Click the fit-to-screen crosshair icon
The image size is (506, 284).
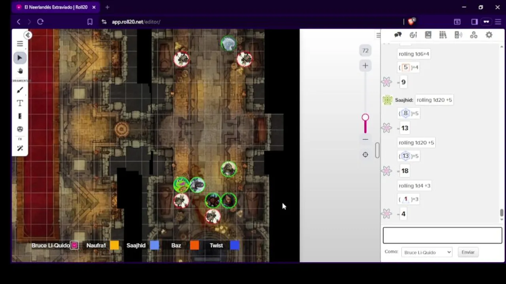365,155
